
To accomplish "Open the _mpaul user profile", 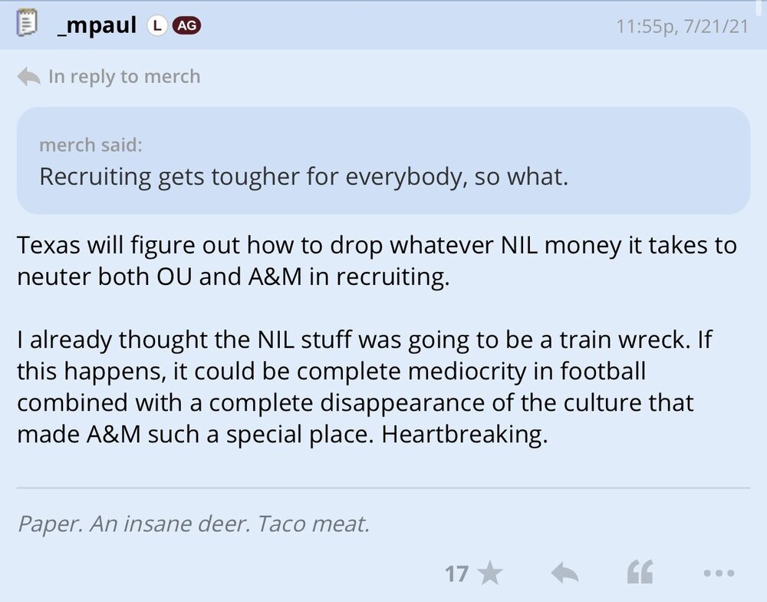I will click(x=97, y=26).
